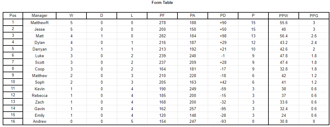Click Luke's PA value 240
This screenshot has height=127, width=330.
pyautogui.click(x=192, y=56)
